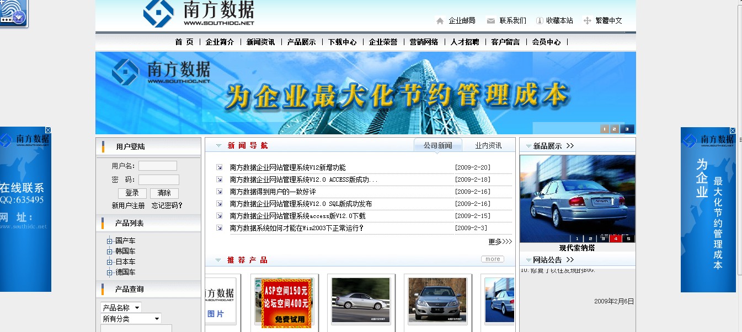742x332 pixels.
Task: Open 营销网络 navigation item
Action: [x=424, y=42]
